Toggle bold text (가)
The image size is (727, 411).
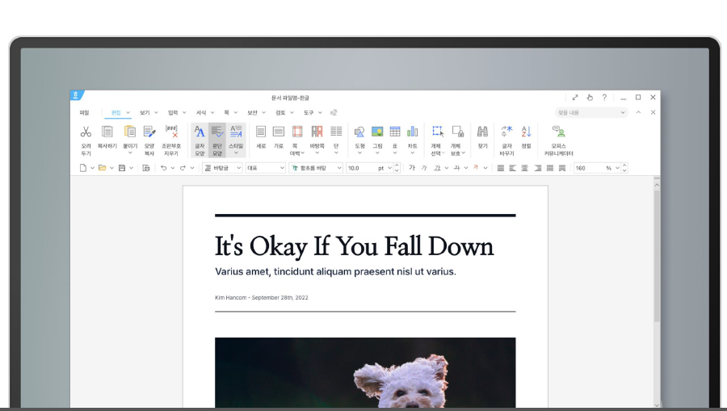[412, 168]
